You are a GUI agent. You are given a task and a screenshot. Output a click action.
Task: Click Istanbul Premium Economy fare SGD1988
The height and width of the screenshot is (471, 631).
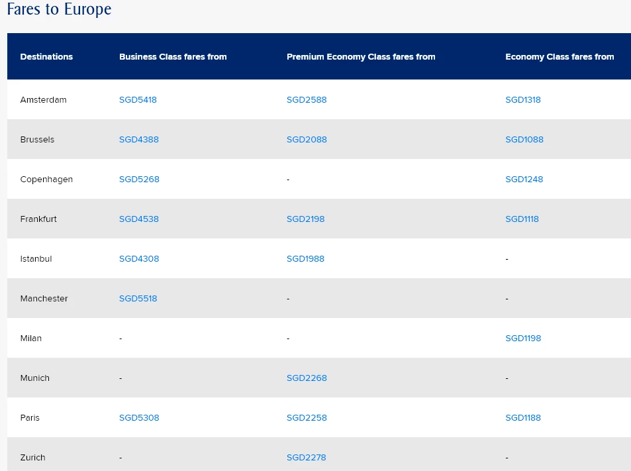(x=305, y=259)
